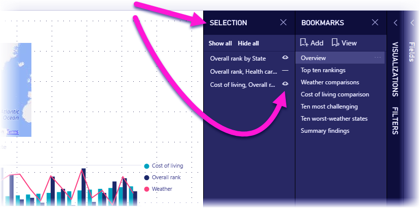Viewport: 420px width, 208px height.
Task: Close the Bookmarks pane
Action: click(375, 23)
